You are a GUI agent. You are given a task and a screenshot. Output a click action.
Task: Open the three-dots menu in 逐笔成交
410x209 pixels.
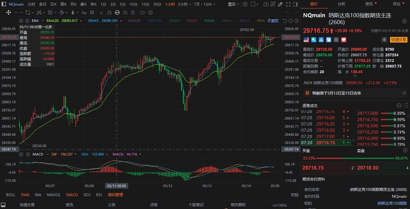(x=399, y=105)
